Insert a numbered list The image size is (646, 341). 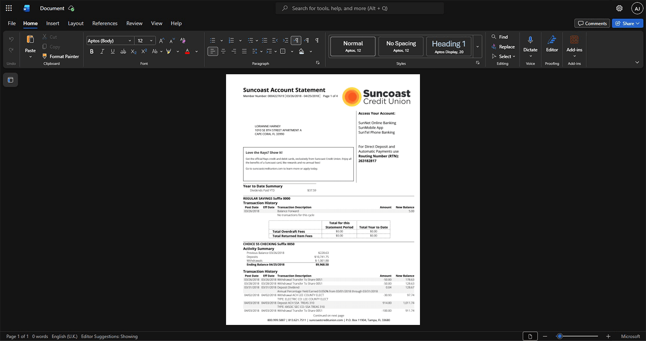coord(232,41)
